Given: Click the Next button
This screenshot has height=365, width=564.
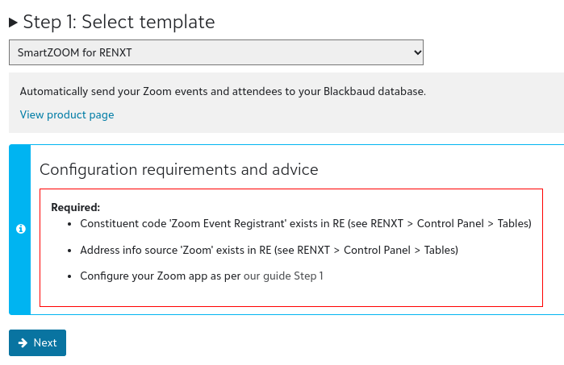Looking at the screenshot, I should pos(37,342).
